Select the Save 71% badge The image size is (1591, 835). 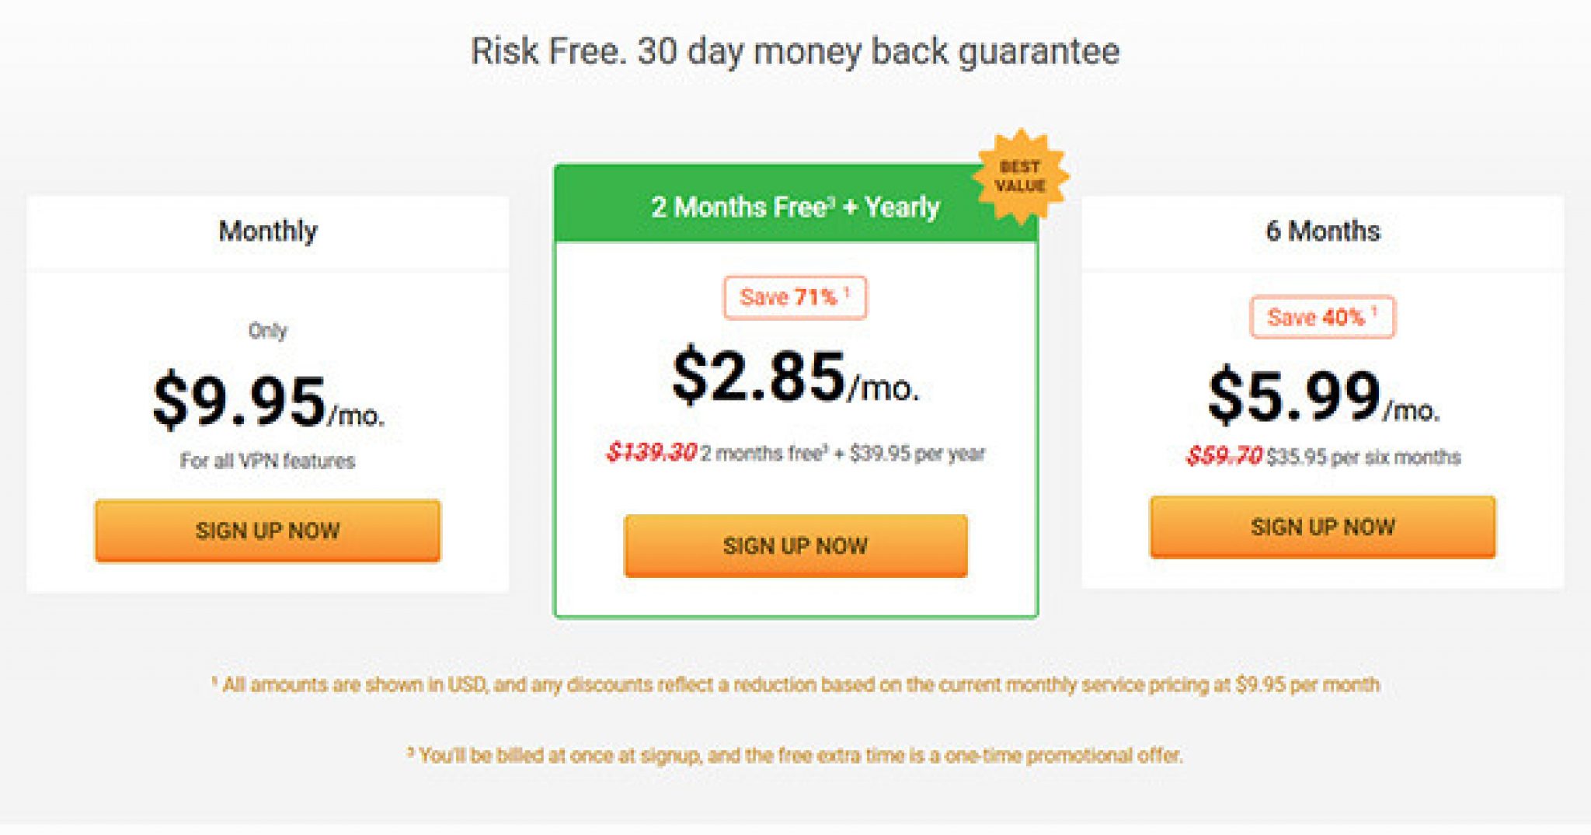point(795,297)
